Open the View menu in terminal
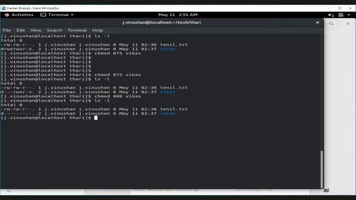Image resolution: width=356 pixels, height=200 pixels. pyautogui.click(x=36, y=30)
